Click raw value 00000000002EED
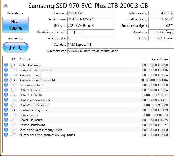This screenshot has width=174, height=156. (155, 115)
